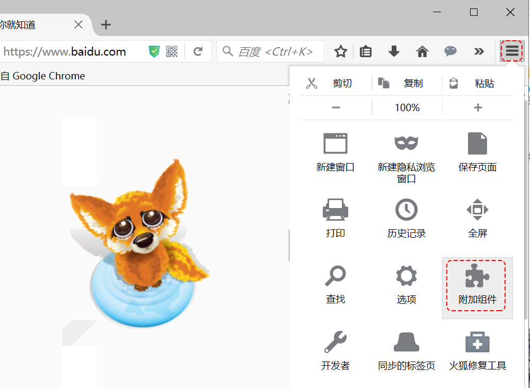Expand the toolbar overflow chevron (»)
The image size is (530, 388).
(x=479, y=51)
